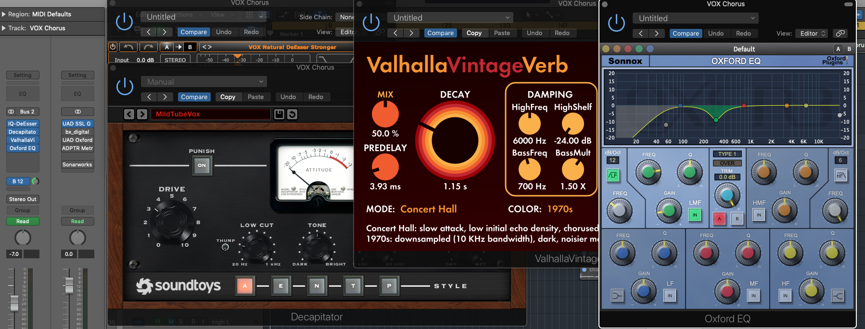Click the Oxford EQ TRIM knob

[x=727, y=195]
